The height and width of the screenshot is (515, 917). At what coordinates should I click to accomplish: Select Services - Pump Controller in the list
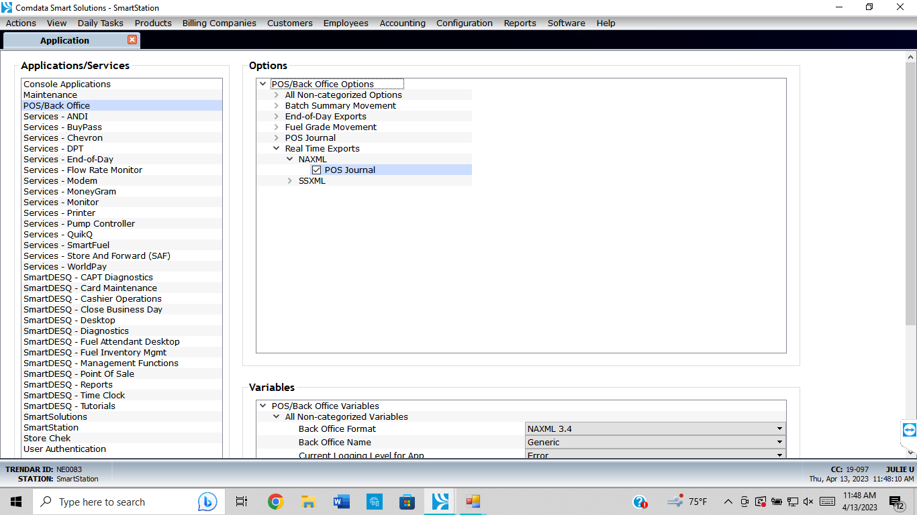(x=79, y=224)
